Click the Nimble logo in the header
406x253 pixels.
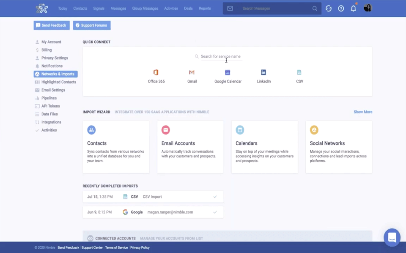click(42, 8)
